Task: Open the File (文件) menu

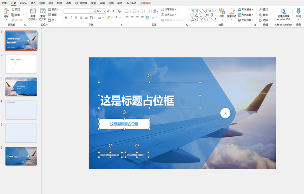Action: (4, 3)
